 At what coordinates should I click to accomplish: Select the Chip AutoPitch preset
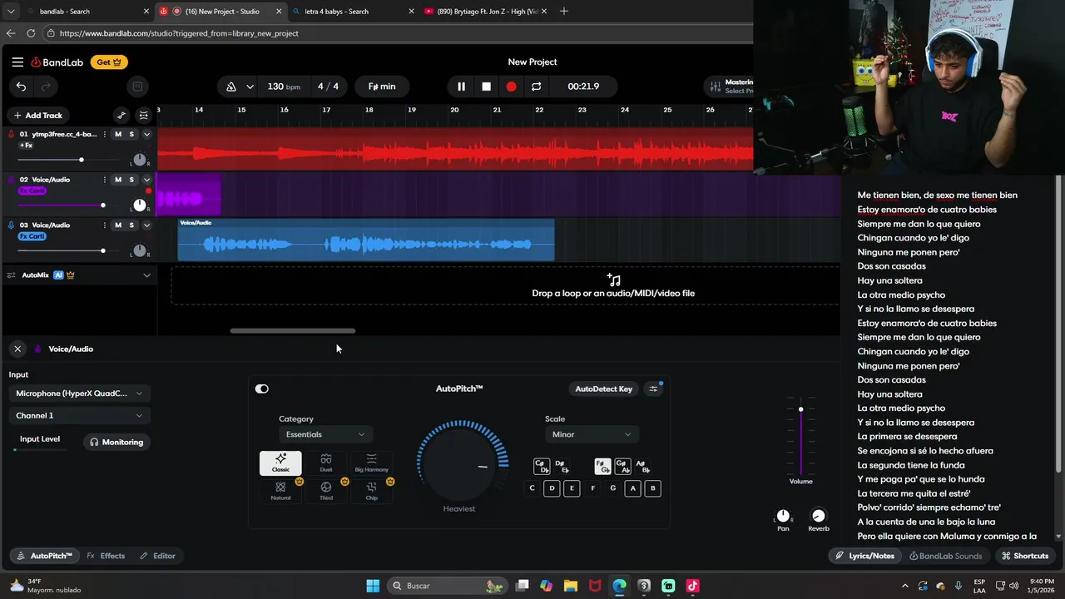pos(371,491)
